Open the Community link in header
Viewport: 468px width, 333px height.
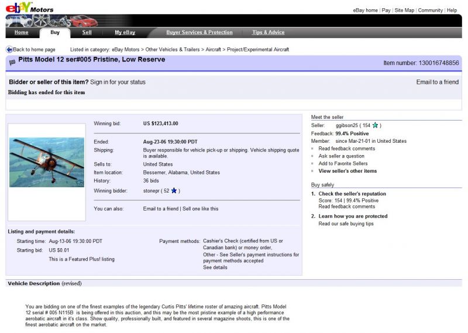pos(430,11)
